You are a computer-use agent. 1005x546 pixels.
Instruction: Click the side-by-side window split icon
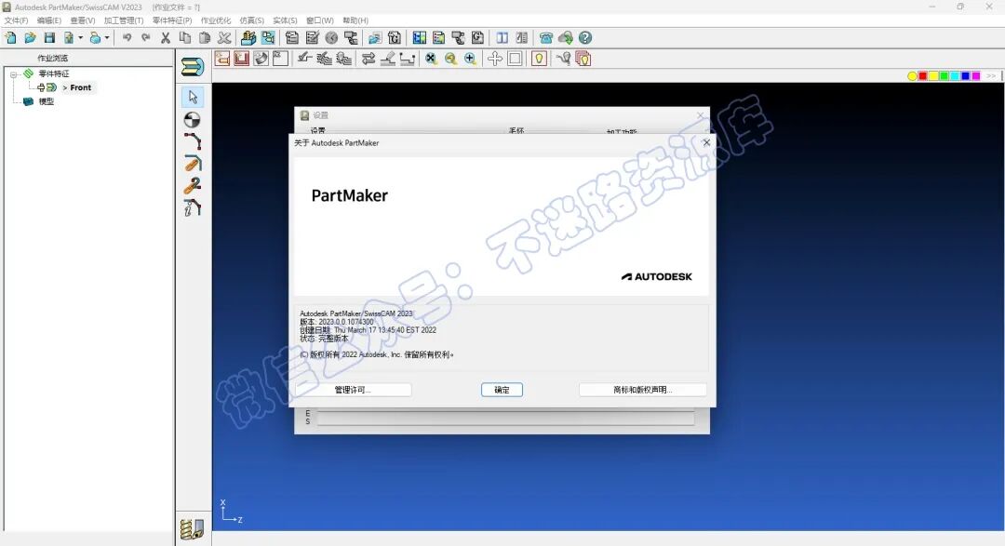coord(502,38)
